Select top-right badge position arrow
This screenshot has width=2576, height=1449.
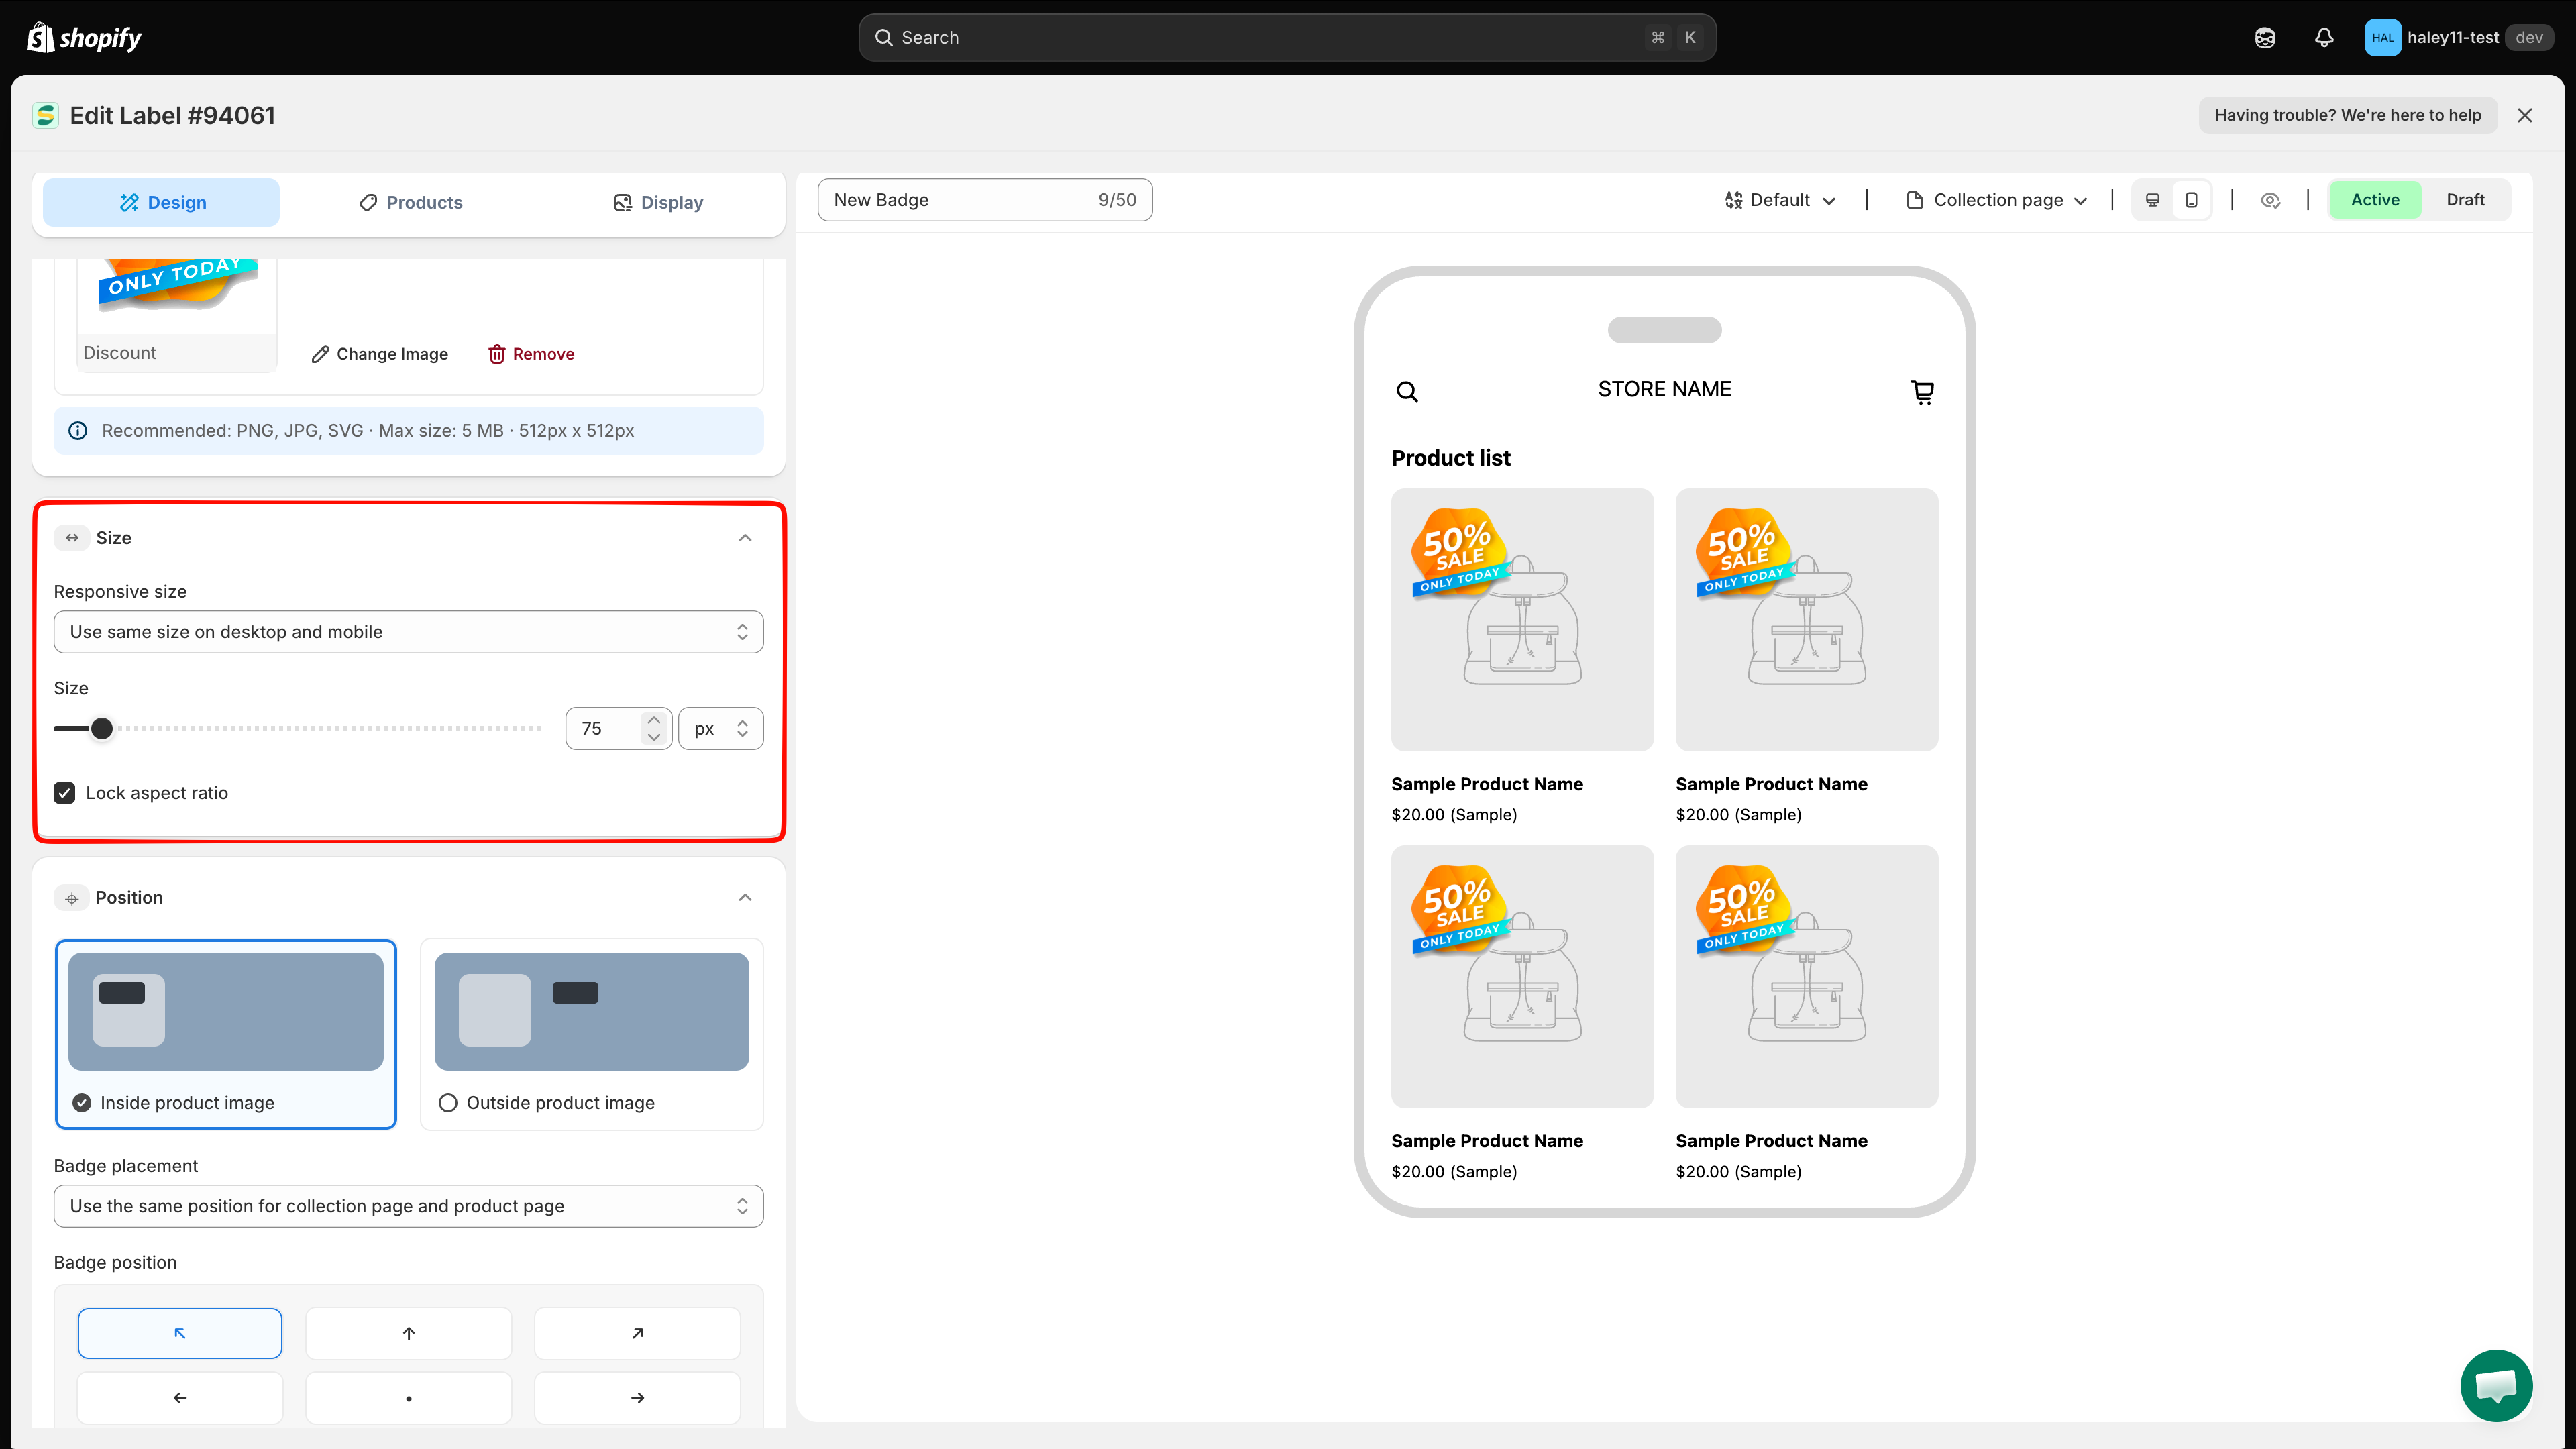pos(637,1333)
